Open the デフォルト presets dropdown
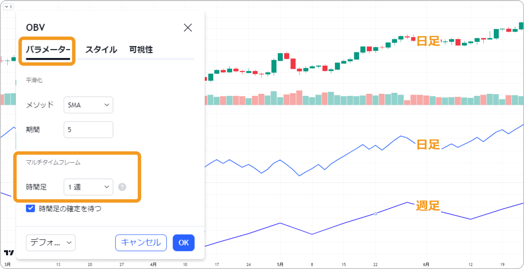The width and height of the screenshot is (524, 269). [51, 242]
